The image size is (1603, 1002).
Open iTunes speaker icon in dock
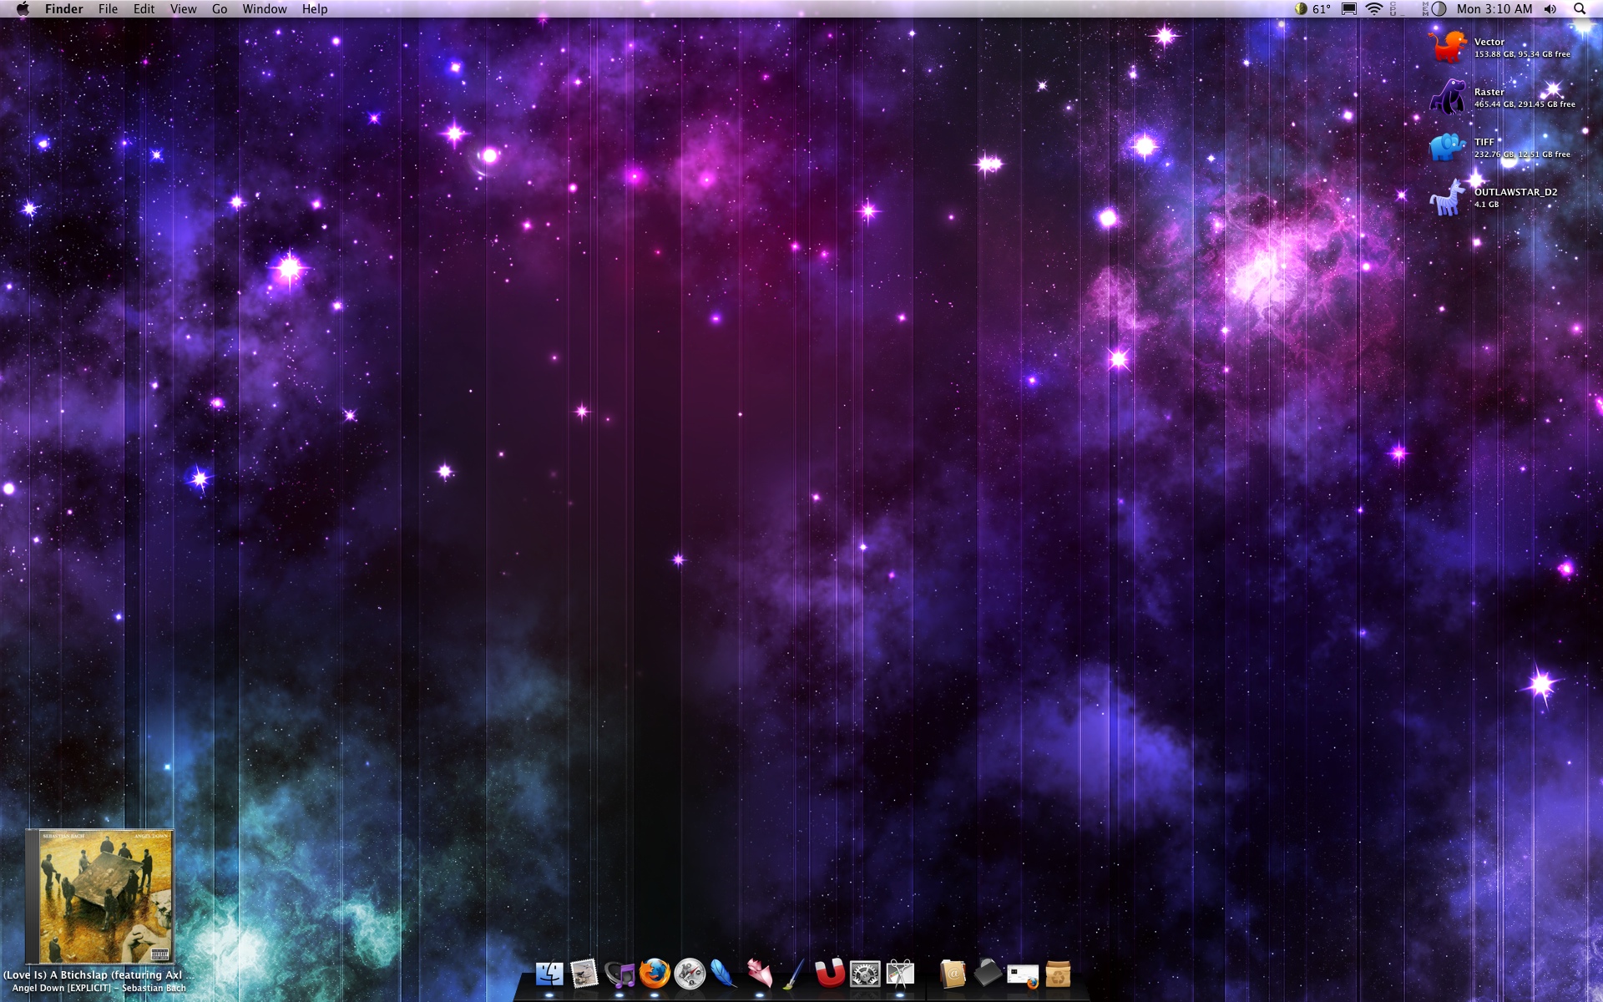pyautogui.click(x=619, y=974)
